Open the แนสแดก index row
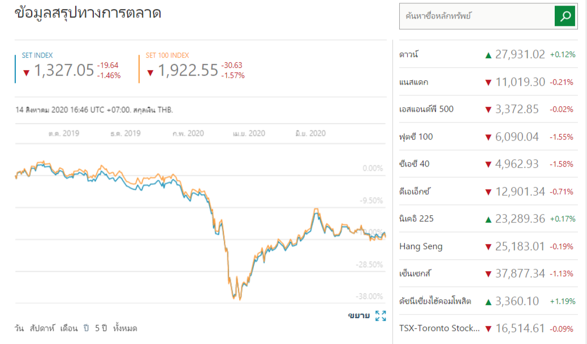587x344 pixels. pos(413,82)
